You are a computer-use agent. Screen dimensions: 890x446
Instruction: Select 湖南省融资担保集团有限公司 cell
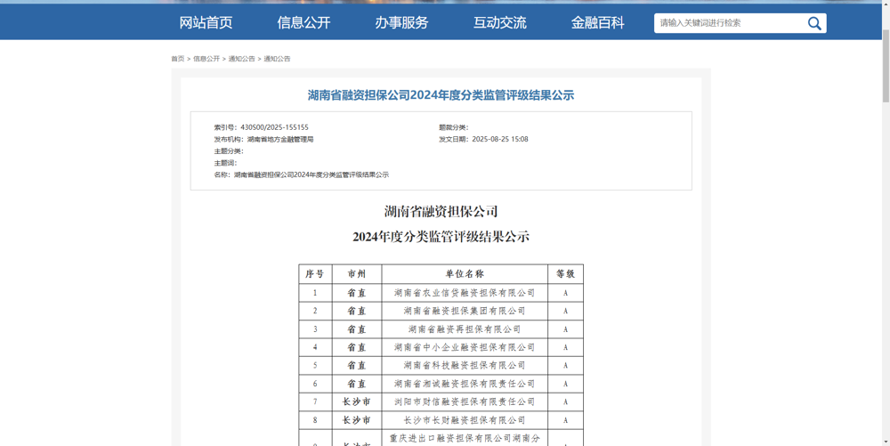[x=465, y=311]
